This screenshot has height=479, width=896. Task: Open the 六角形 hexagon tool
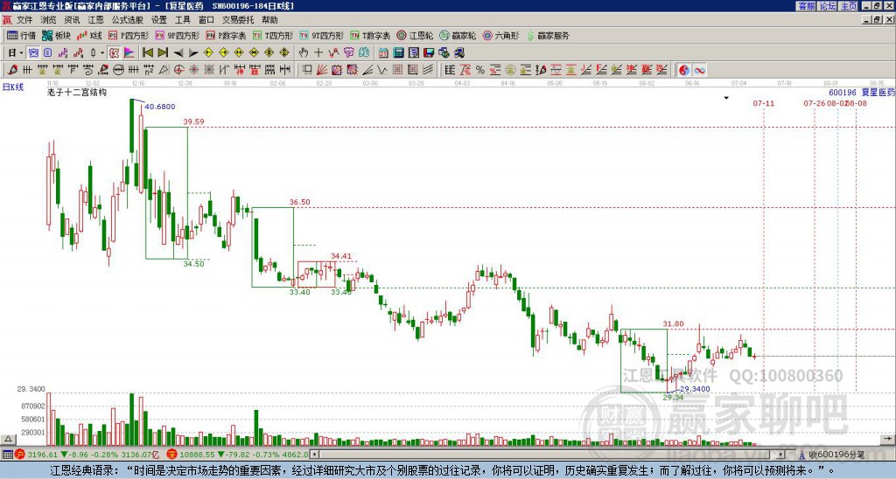(x=500, y=35)
